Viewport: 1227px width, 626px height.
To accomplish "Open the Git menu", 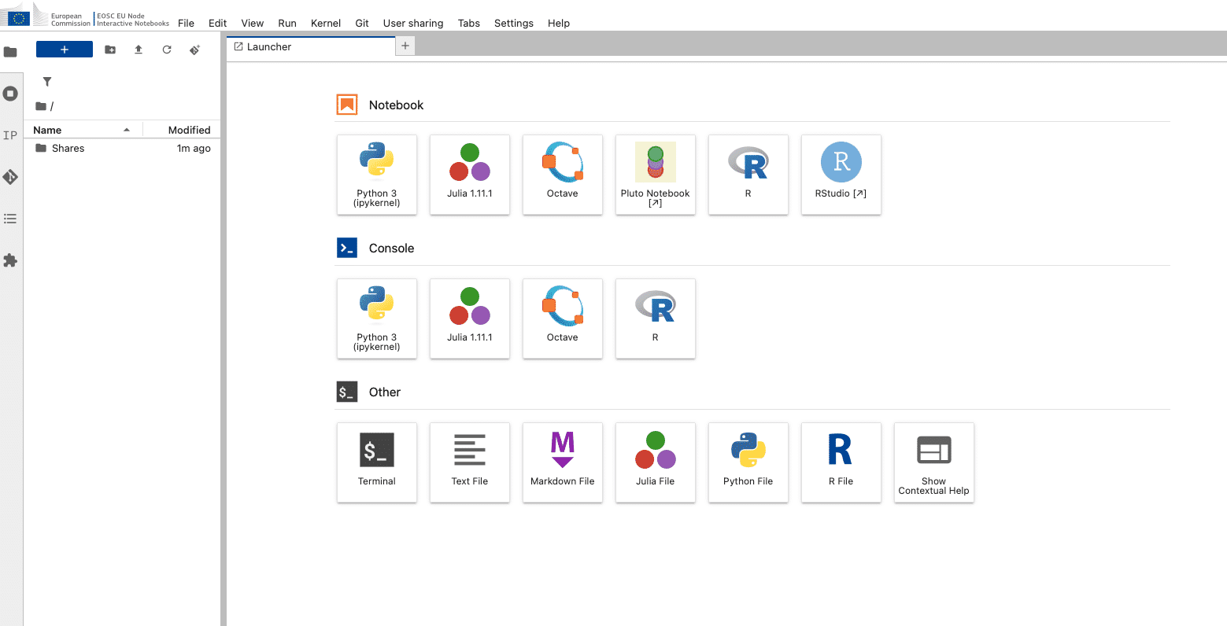I will click(x=362, y=23).
